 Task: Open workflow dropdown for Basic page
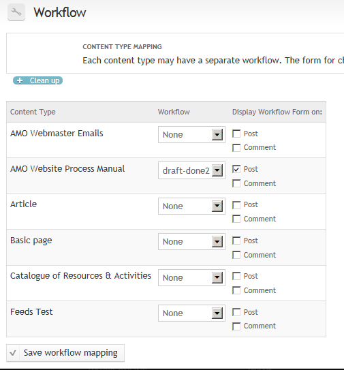pyautogui.click(x=191, y=241)
